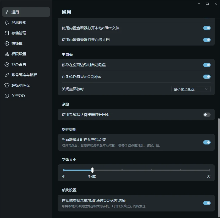The width and height of the screenshot is (220, 218).
Task: Click the 字体大小 section heading
Action: [69, 160]
